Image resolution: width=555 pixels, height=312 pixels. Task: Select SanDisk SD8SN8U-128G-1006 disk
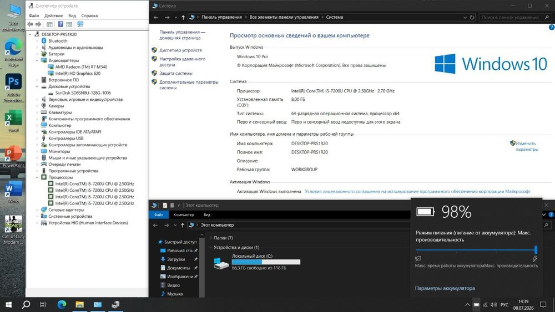(83, 93)
